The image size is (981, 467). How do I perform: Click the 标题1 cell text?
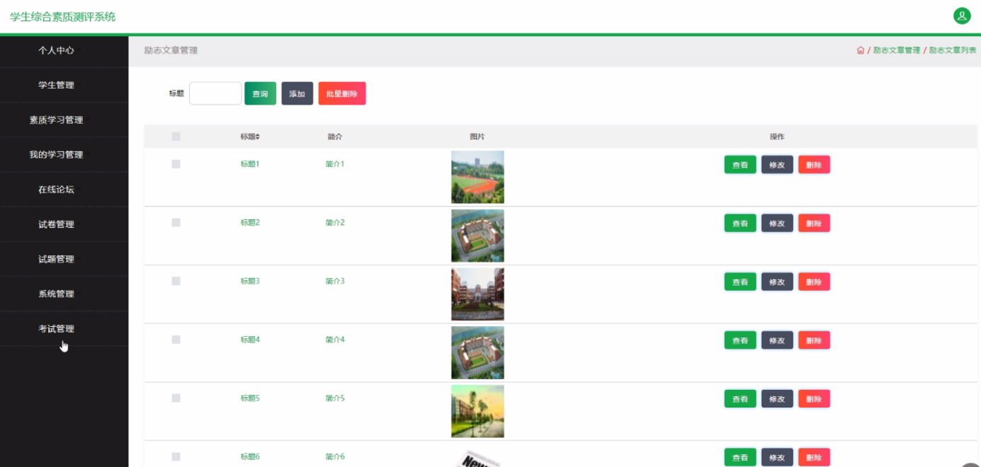[x=250, y=164]
